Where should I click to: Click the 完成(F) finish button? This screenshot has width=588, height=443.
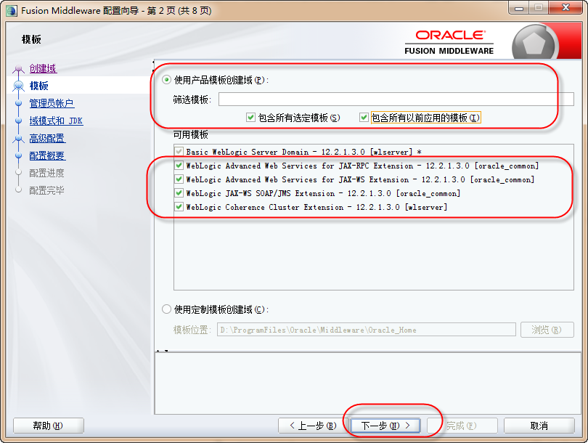coord(462,426)
